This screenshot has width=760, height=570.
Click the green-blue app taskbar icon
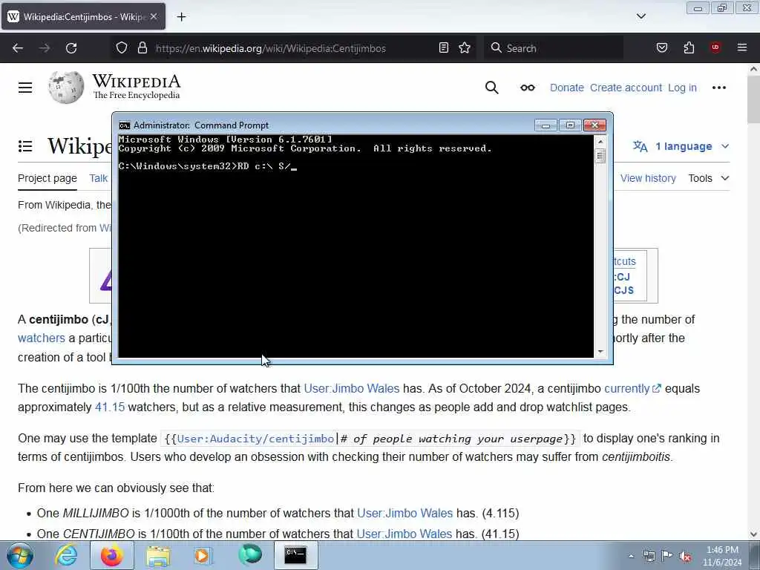coord(250,555)
